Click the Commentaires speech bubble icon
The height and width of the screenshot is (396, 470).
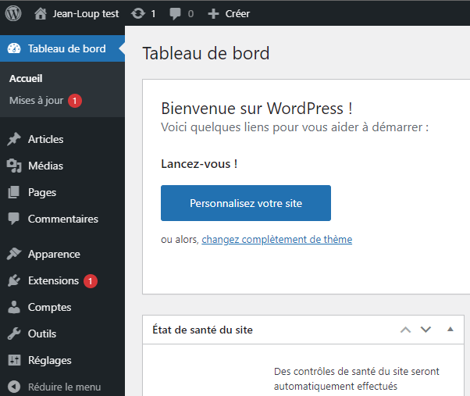[x=14, y=219]
